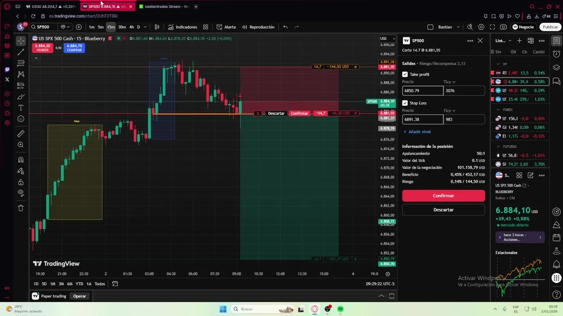This screenshot has width=563, height=316.
Task: Expand Take profit Tics unit dropdown
Action: pyautogui.click(x=450, y=82)
